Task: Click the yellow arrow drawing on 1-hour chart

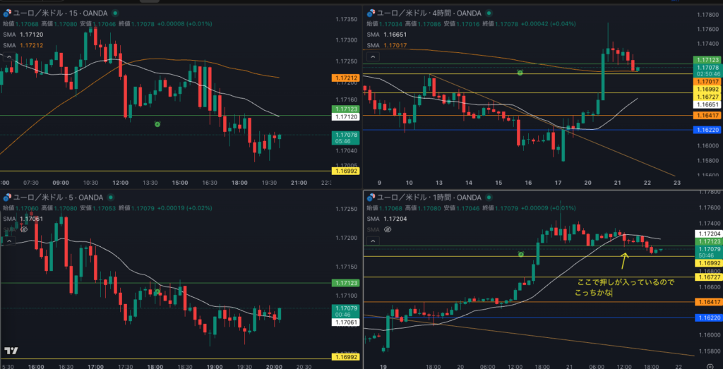Action: pyautogui.click(x=623, y=261)
